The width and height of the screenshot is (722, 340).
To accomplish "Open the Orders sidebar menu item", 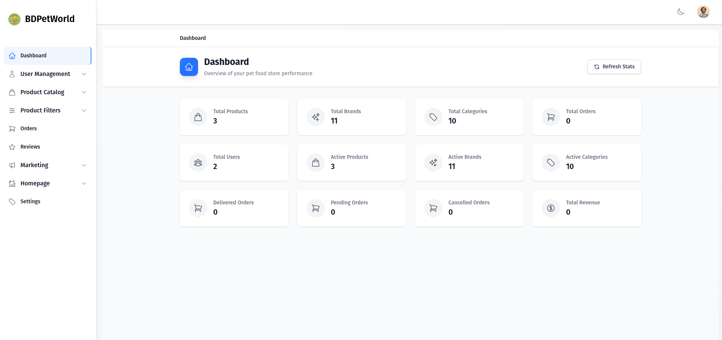I will [x=47, y=129].
